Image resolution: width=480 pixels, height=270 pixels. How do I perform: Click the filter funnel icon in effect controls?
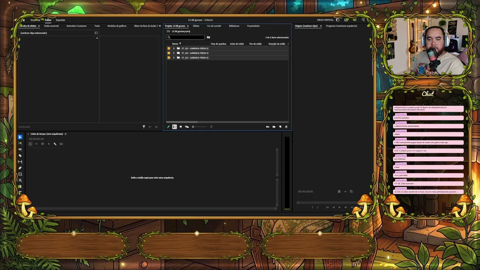[x=144, y=127]
